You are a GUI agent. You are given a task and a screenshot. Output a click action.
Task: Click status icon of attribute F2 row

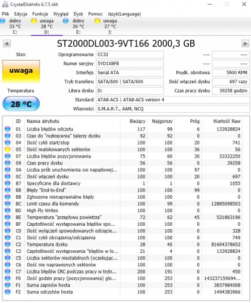8,292
